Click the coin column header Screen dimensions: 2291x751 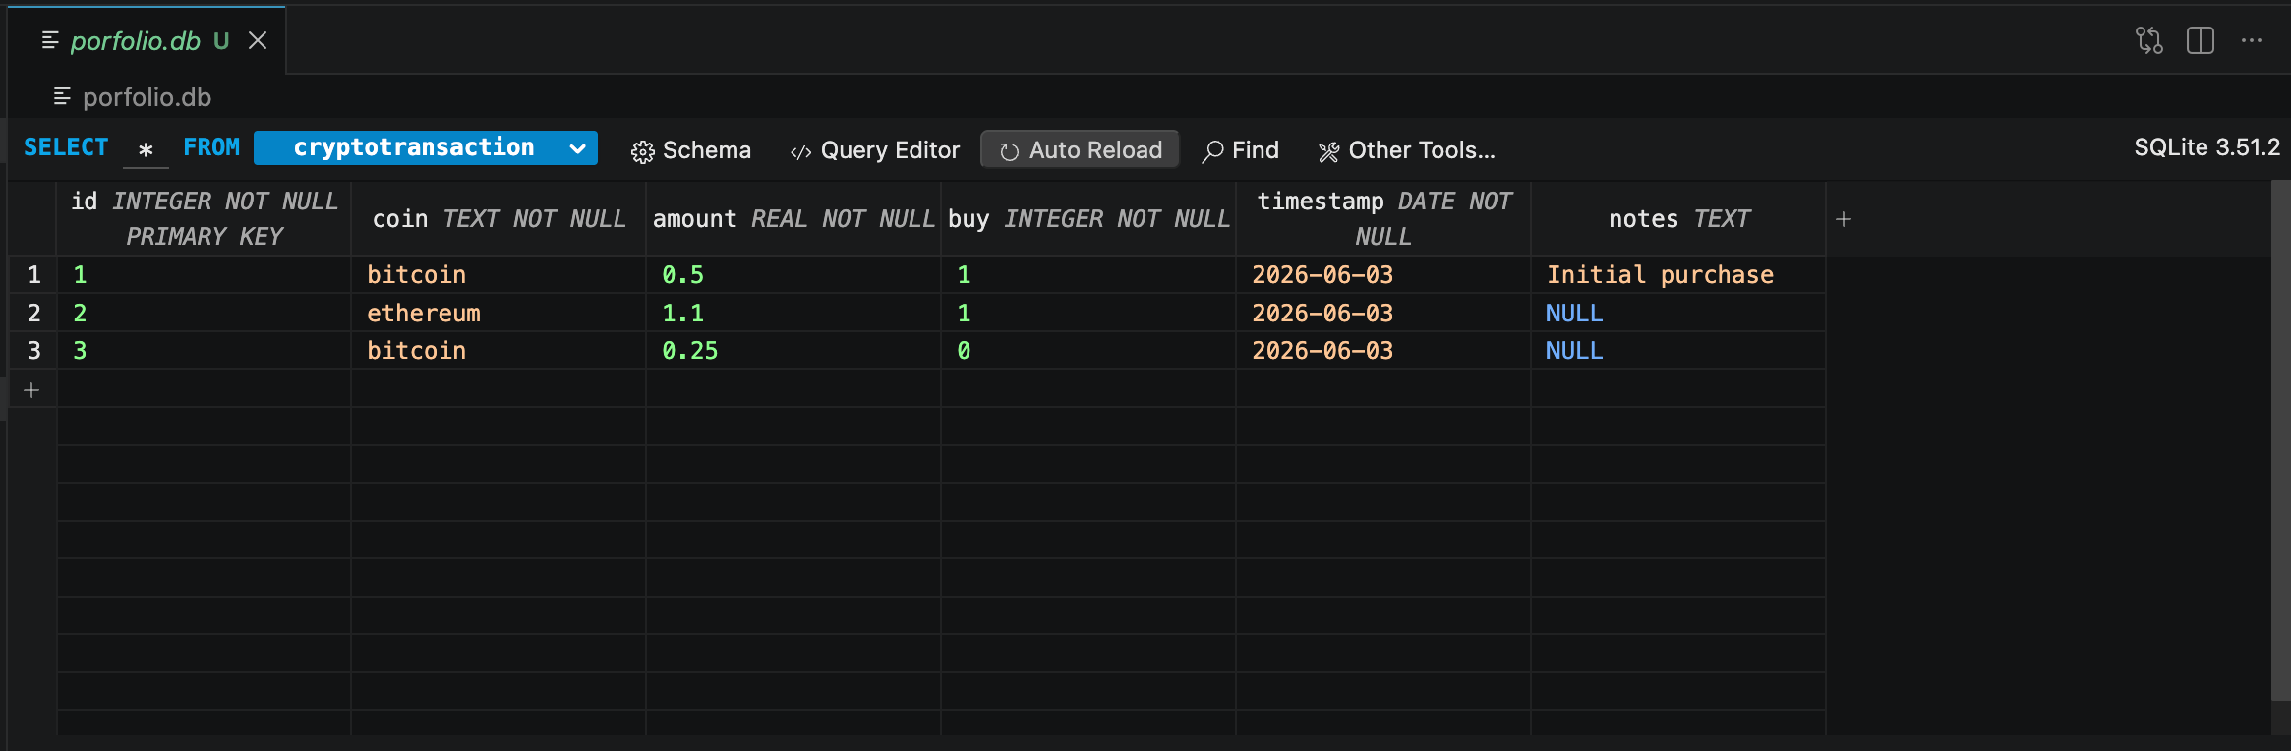click(499, 218)
